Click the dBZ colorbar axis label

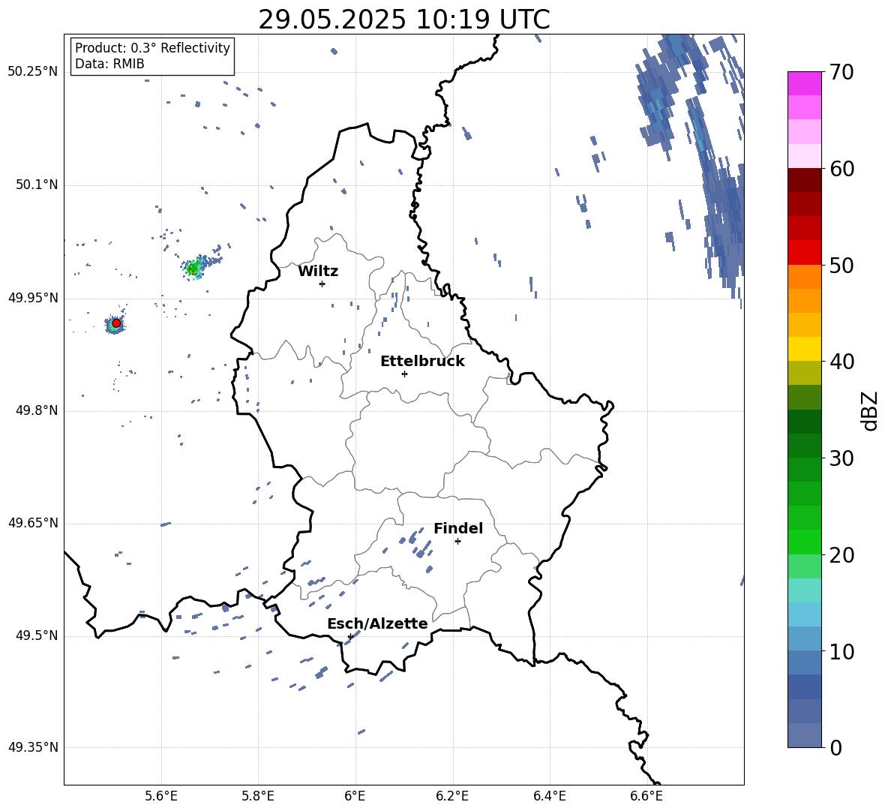868,410
